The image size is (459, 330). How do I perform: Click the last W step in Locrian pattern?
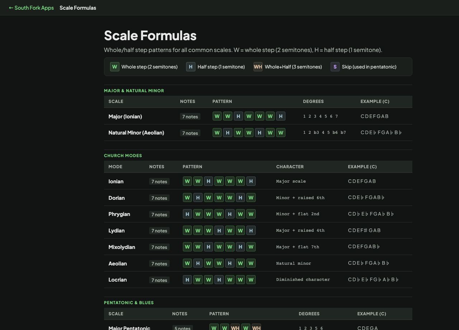coord(251,280)
